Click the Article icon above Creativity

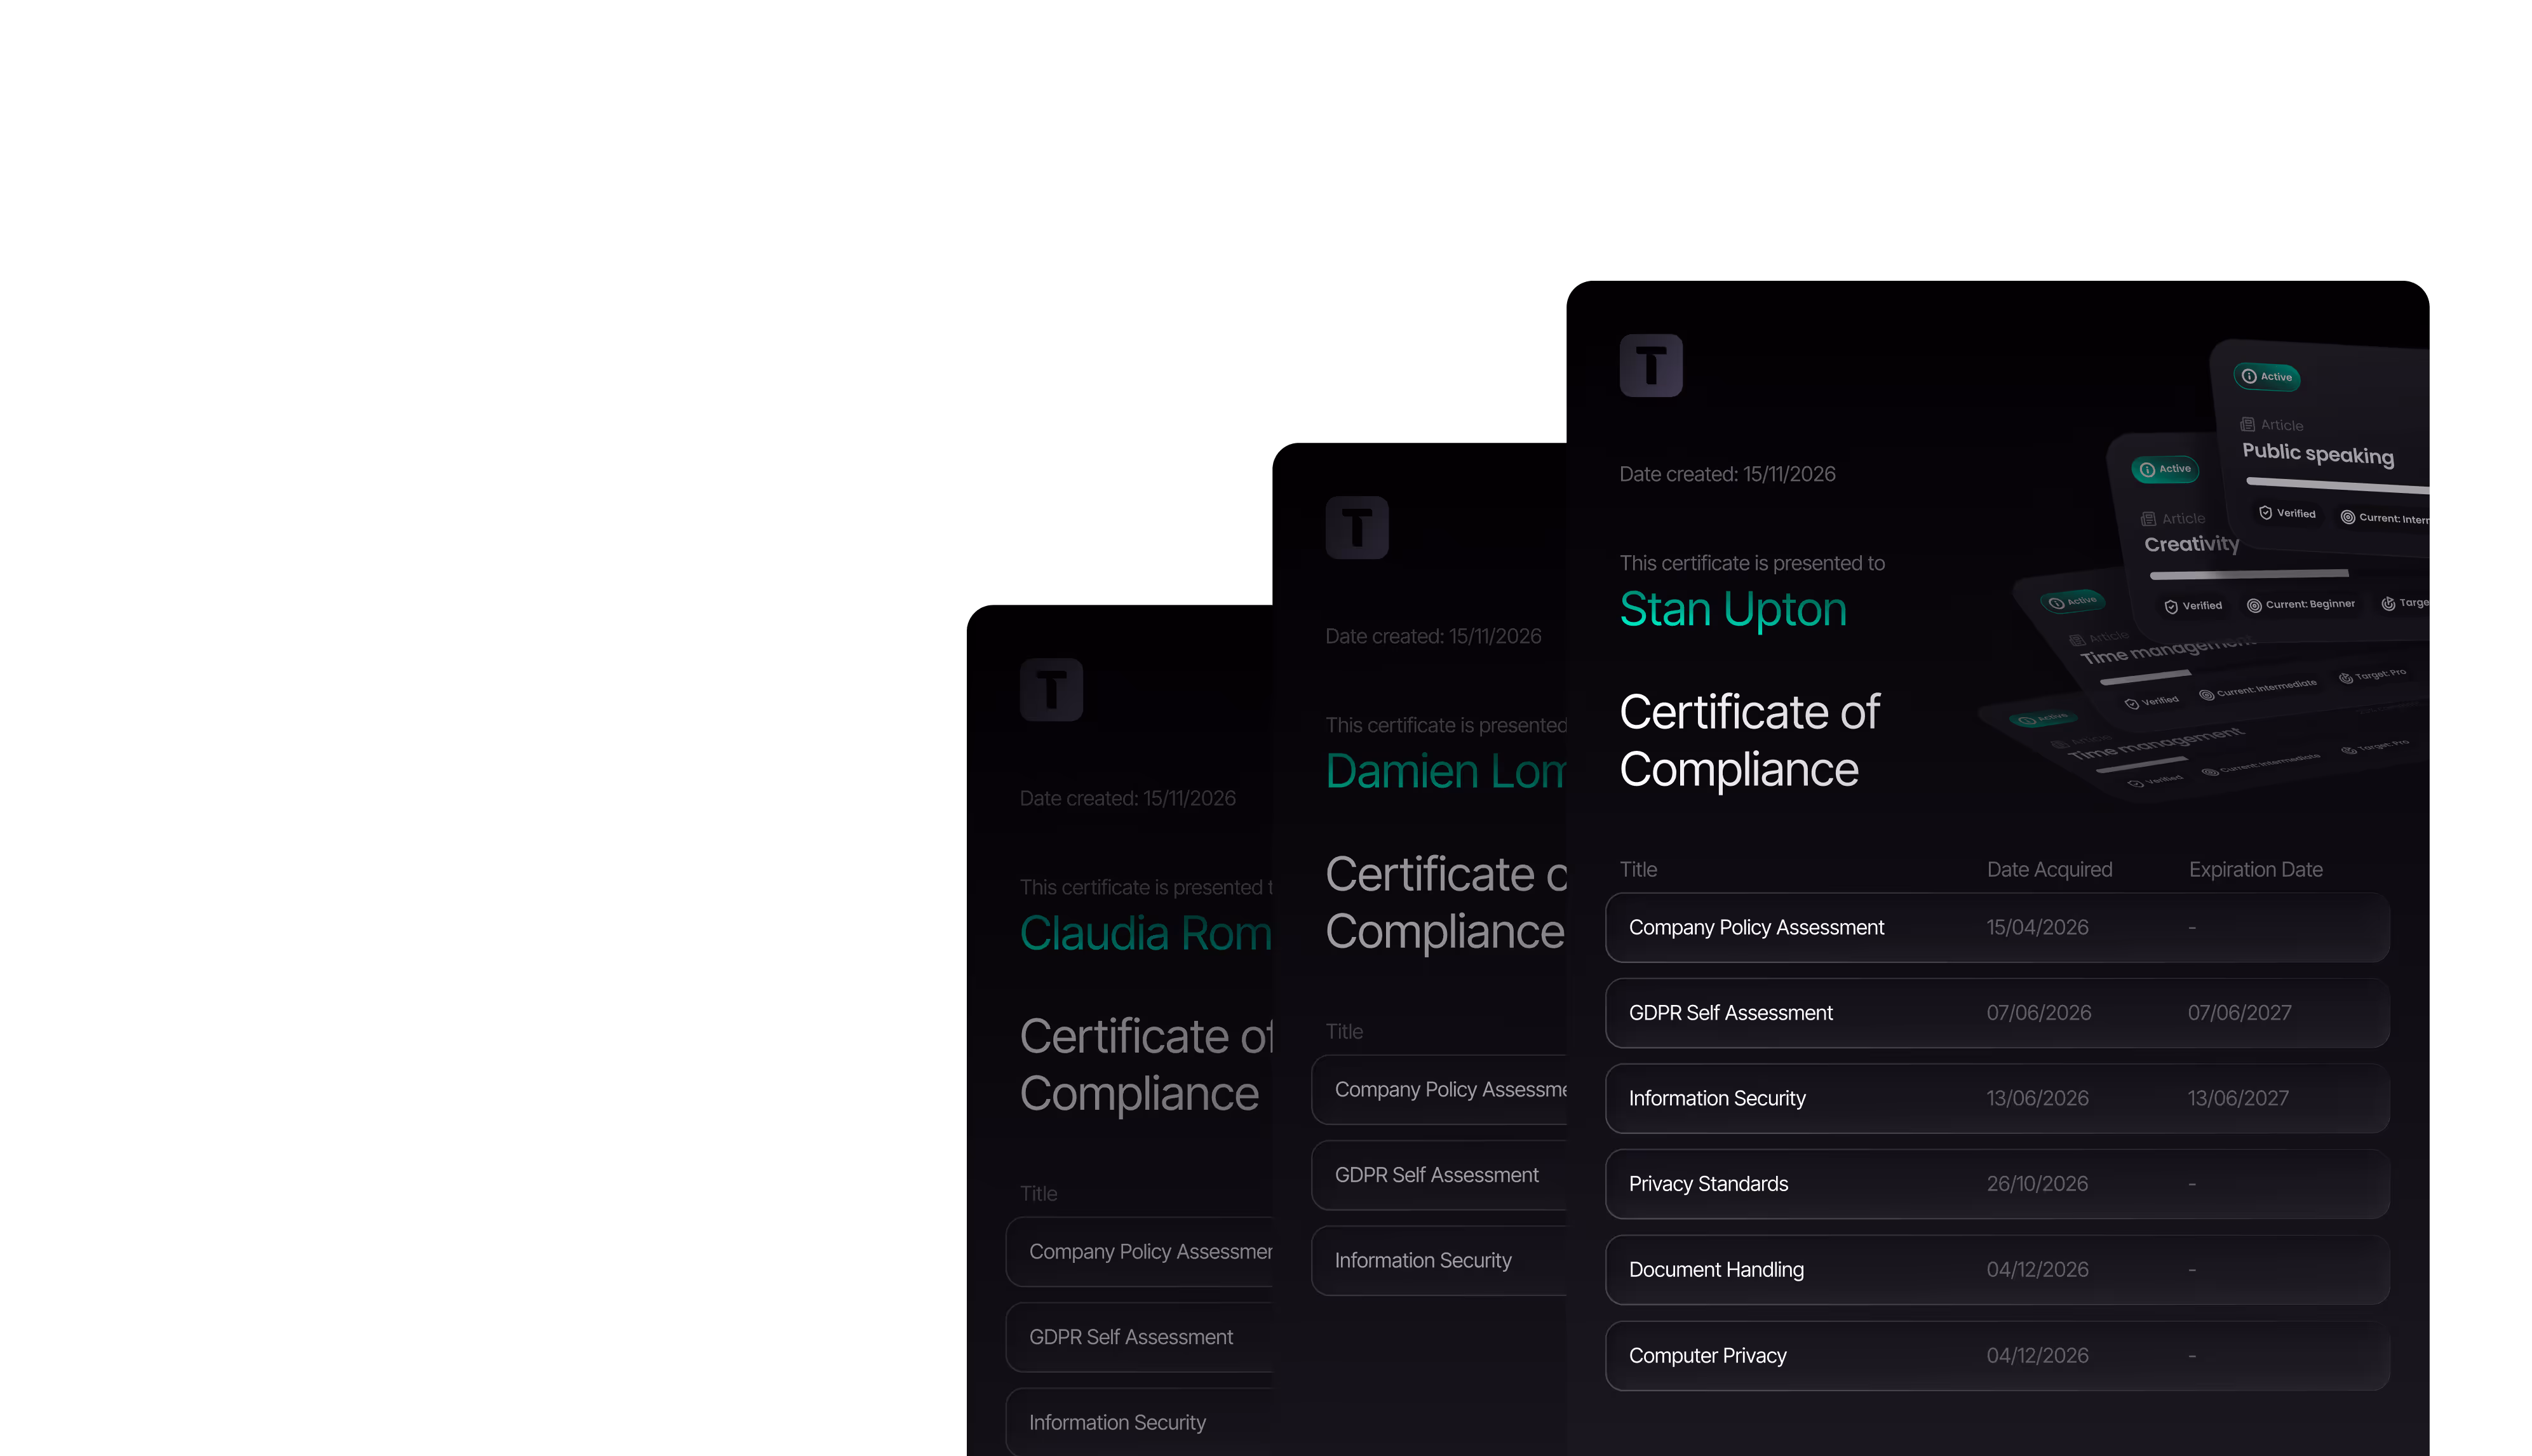tap(2148, 519)
